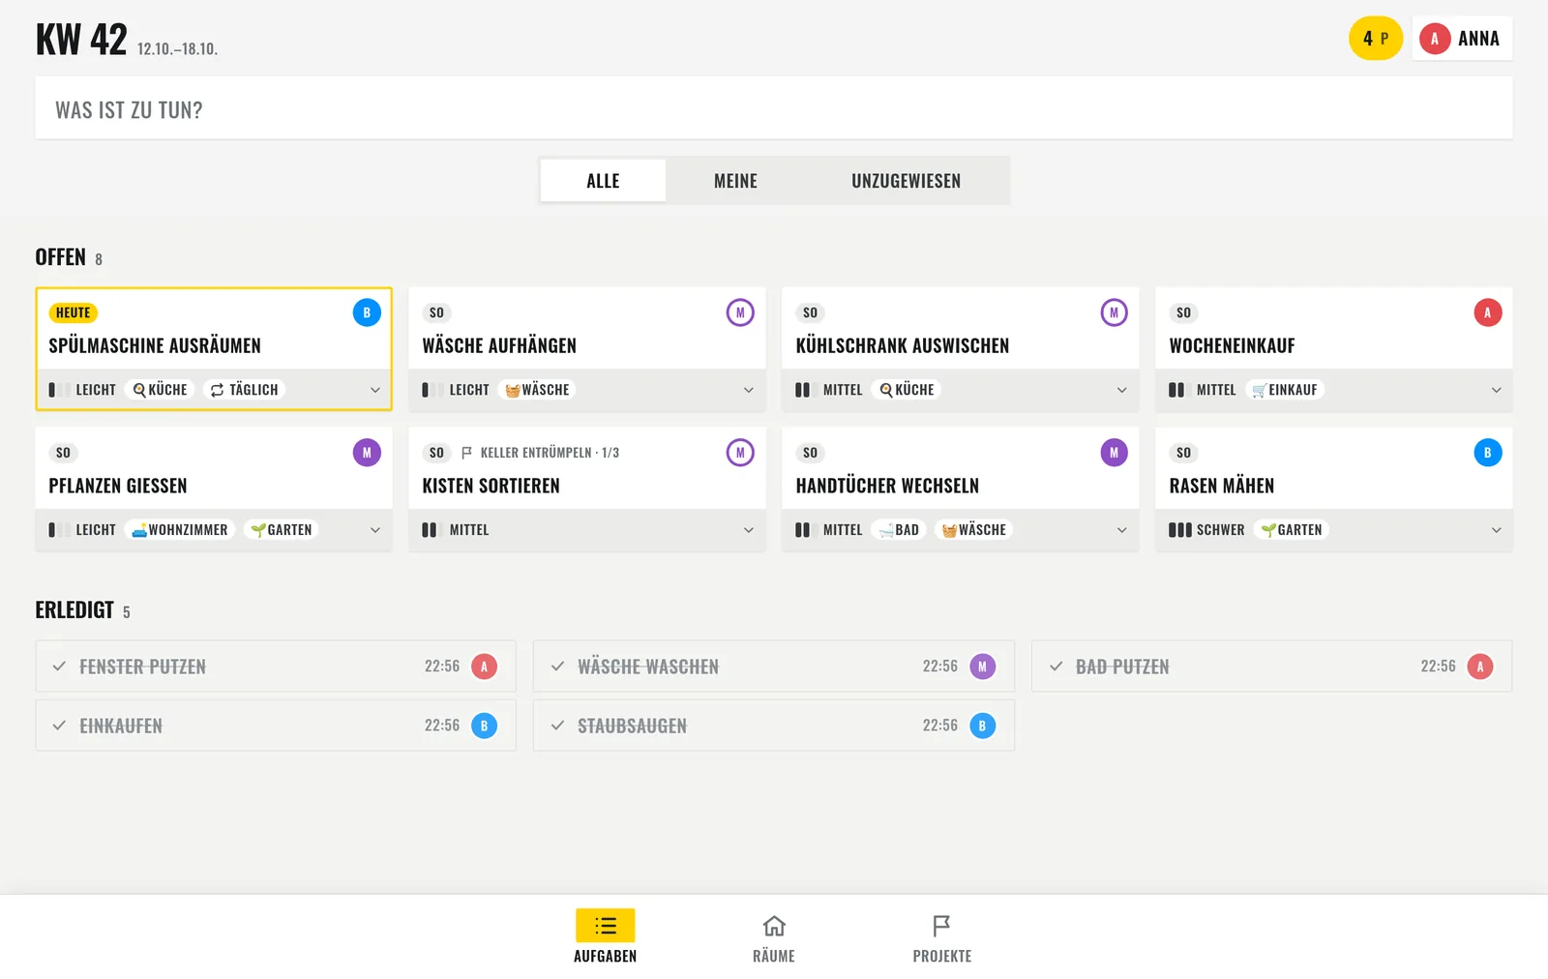
Task: Click Wäsche tag on Wäsche aufhängen card
Action: 537,390
